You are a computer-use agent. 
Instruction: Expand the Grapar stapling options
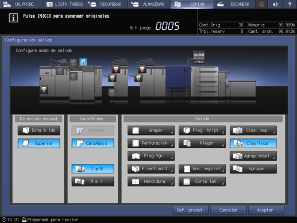(x=151, y=130)
